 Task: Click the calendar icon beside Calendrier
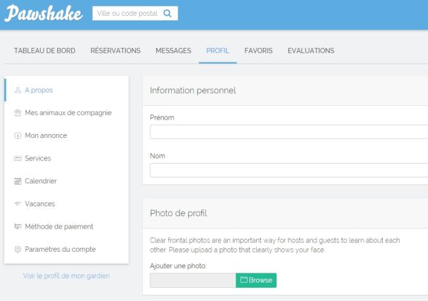click(18, 181)
